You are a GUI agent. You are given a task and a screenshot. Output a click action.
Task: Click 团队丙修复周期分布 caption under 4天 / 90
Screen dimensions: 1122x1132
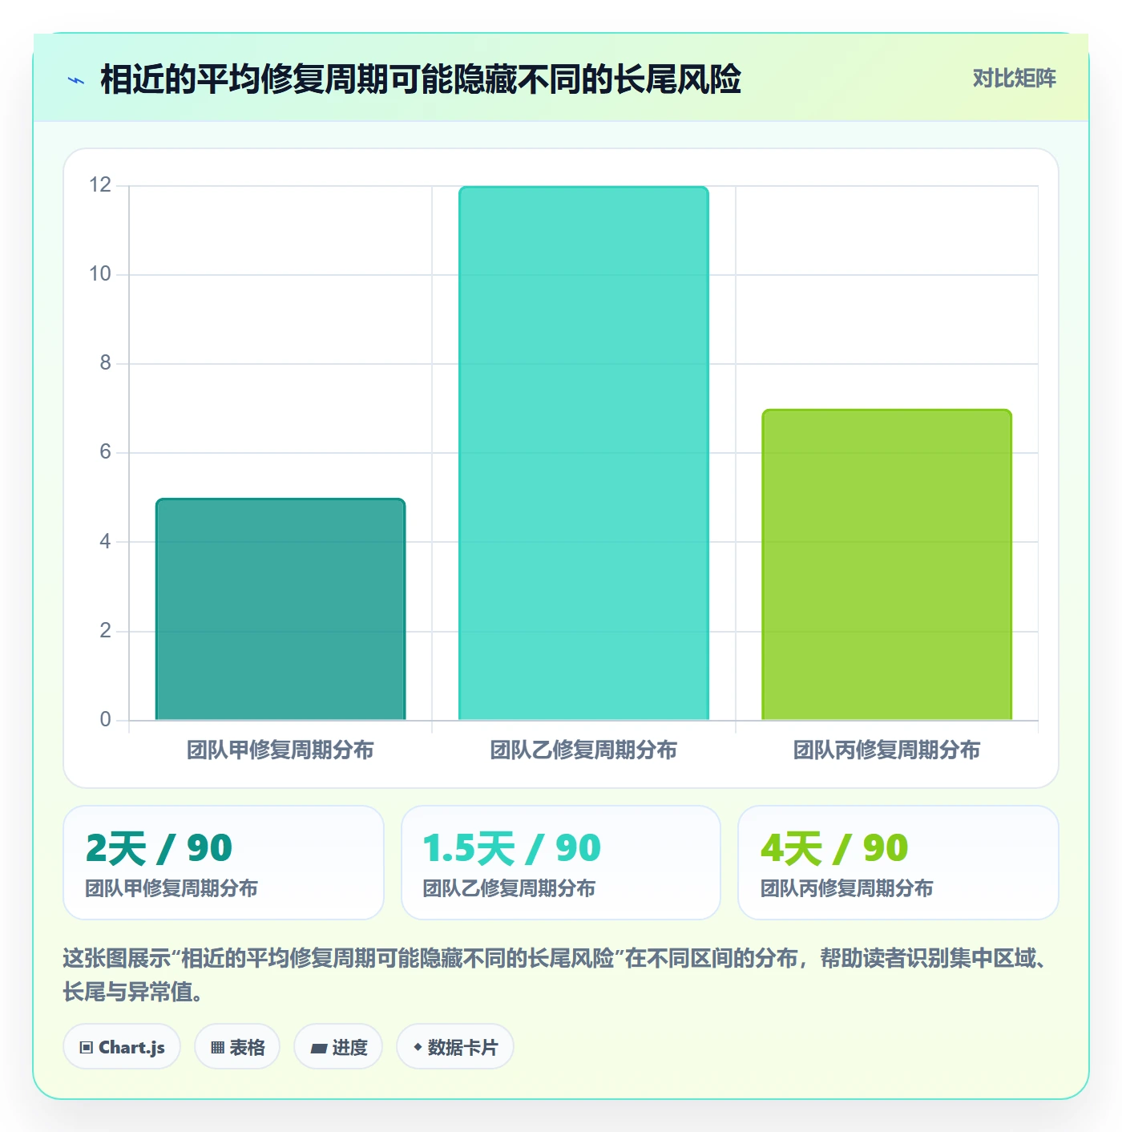(x=846, y=888)
